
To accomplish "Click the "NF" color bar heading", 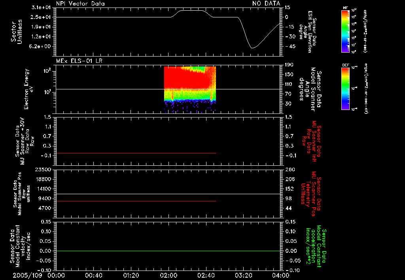I will pos(345,8).
